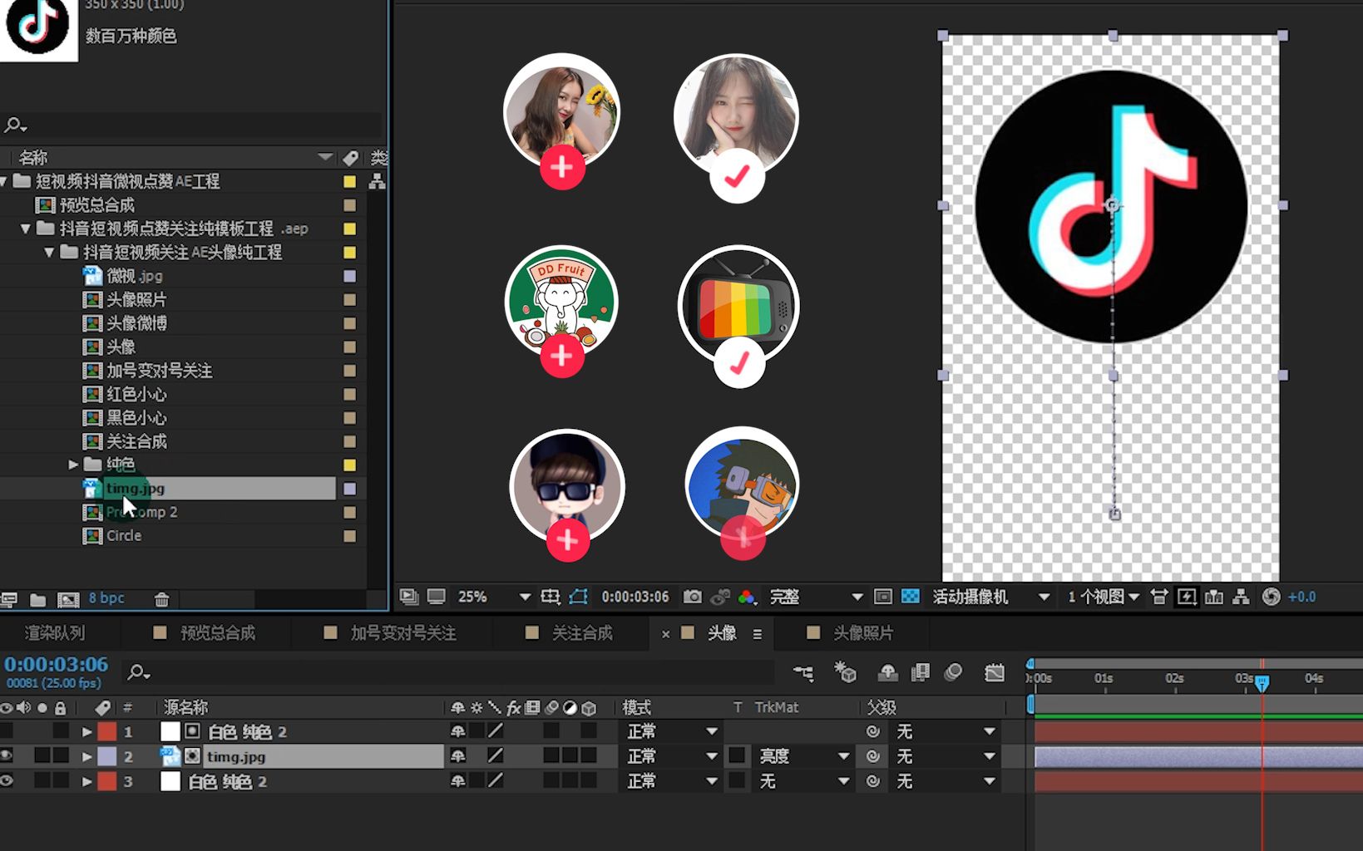This screenshot has height=851, width=1363.
Task: Switch to the 关注合成 tab
Action: point(582,633)
